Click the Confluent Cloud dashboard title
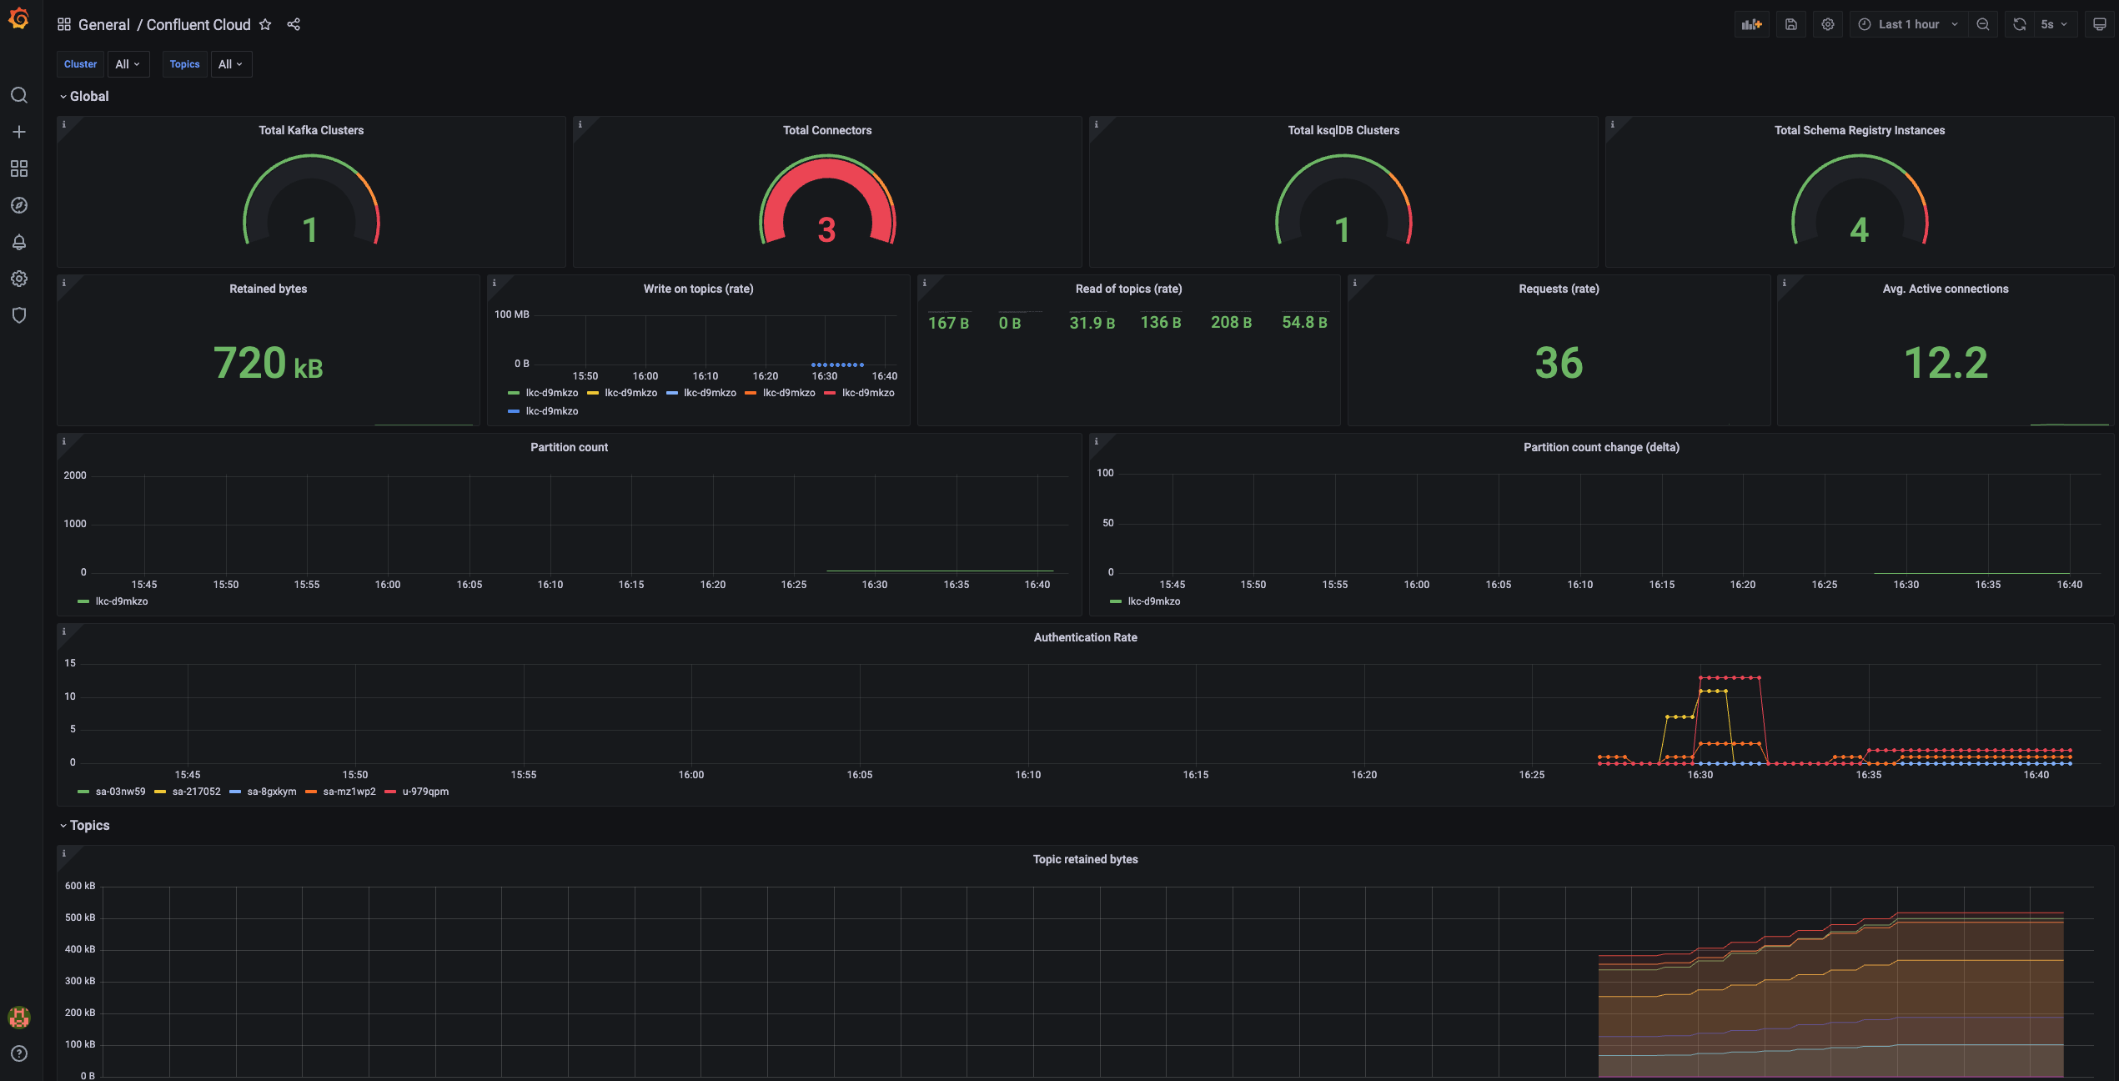This screenshot has width=2119, height=1081. coord(198,24)
